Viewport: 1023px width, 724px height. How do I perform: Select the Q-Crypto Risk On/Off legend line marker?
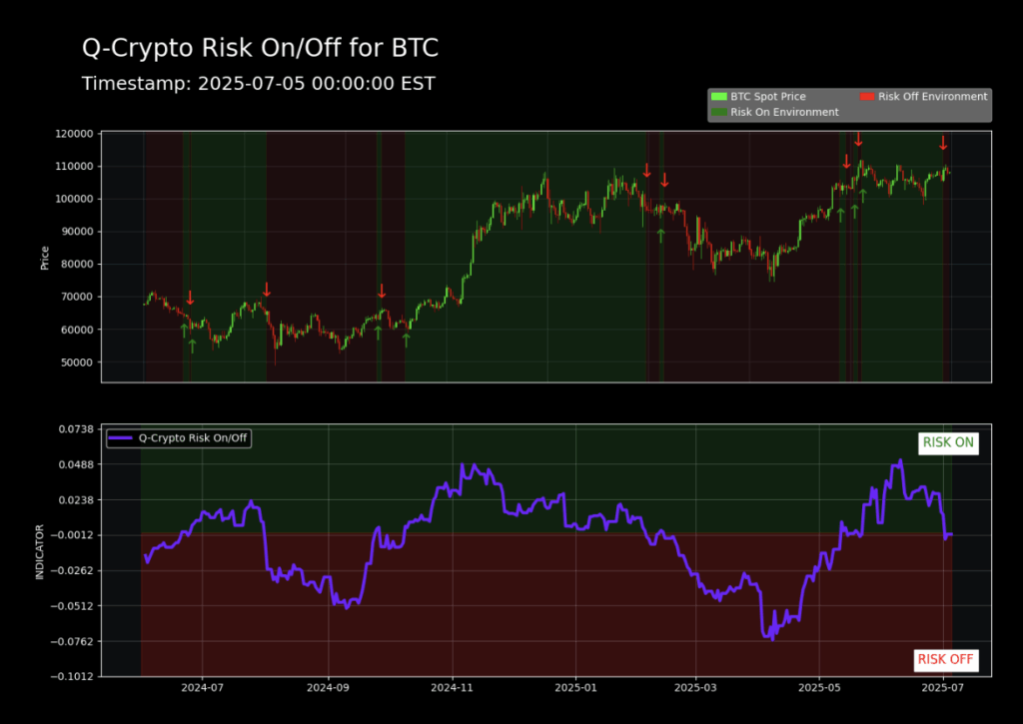pyautogui.click(x=120, y=438)
